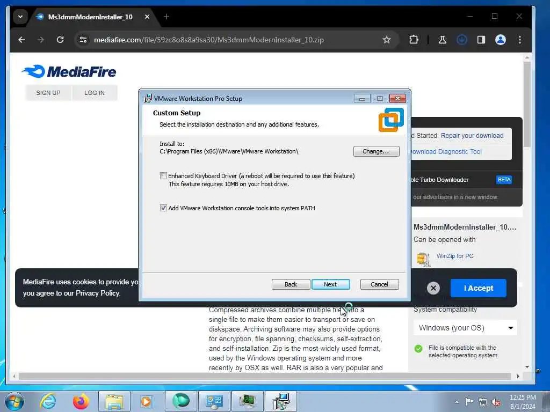Click the browser forward arrow
This screenshot has height=412, width=550.
tap(41, 40)
